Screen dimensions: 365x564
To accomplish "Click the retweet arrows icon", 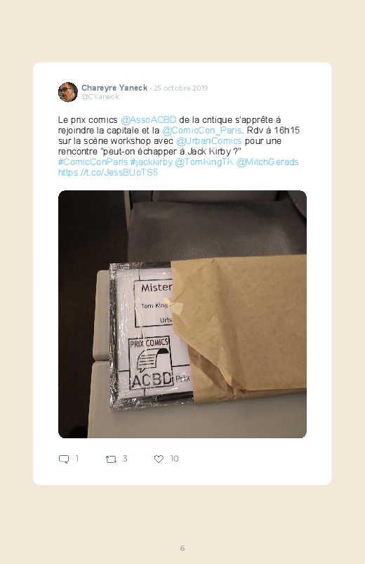I will pos(111,459).
